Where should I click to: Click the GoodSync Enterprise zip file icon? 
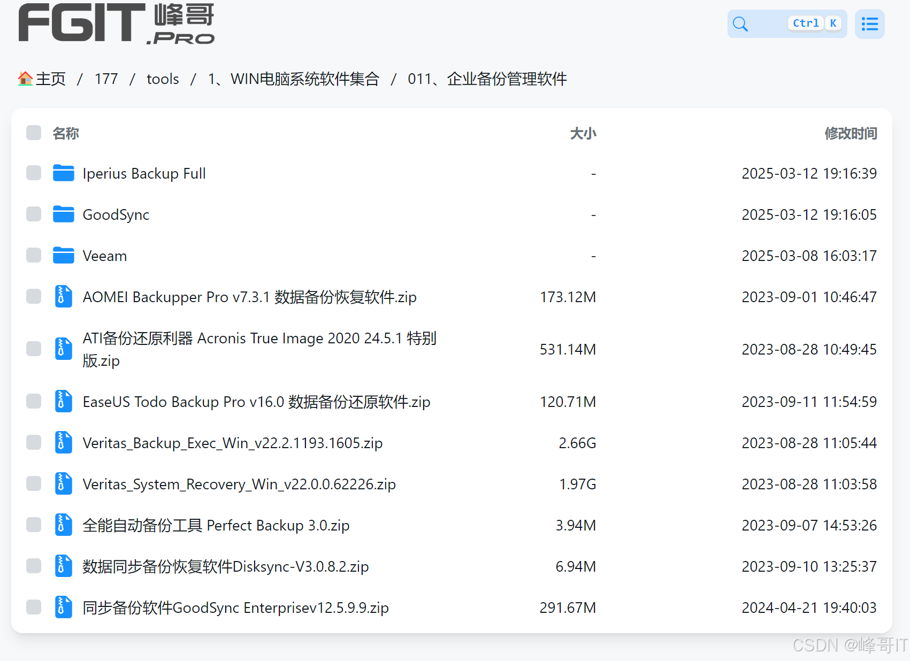(x=64, y=608)
